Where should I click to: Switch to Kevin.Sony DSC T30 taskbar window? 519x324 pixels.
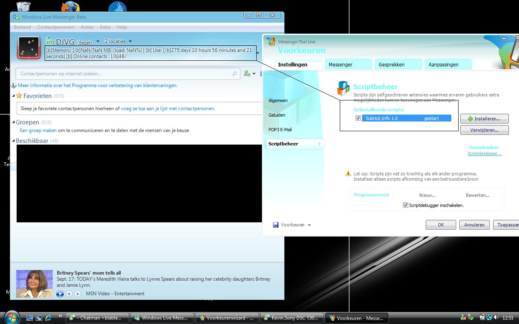coord(292,318)
